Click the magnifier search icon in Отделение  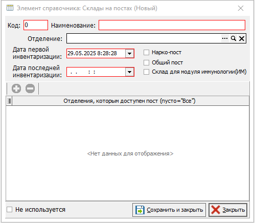pyautogui.click(x=234, y=38)
